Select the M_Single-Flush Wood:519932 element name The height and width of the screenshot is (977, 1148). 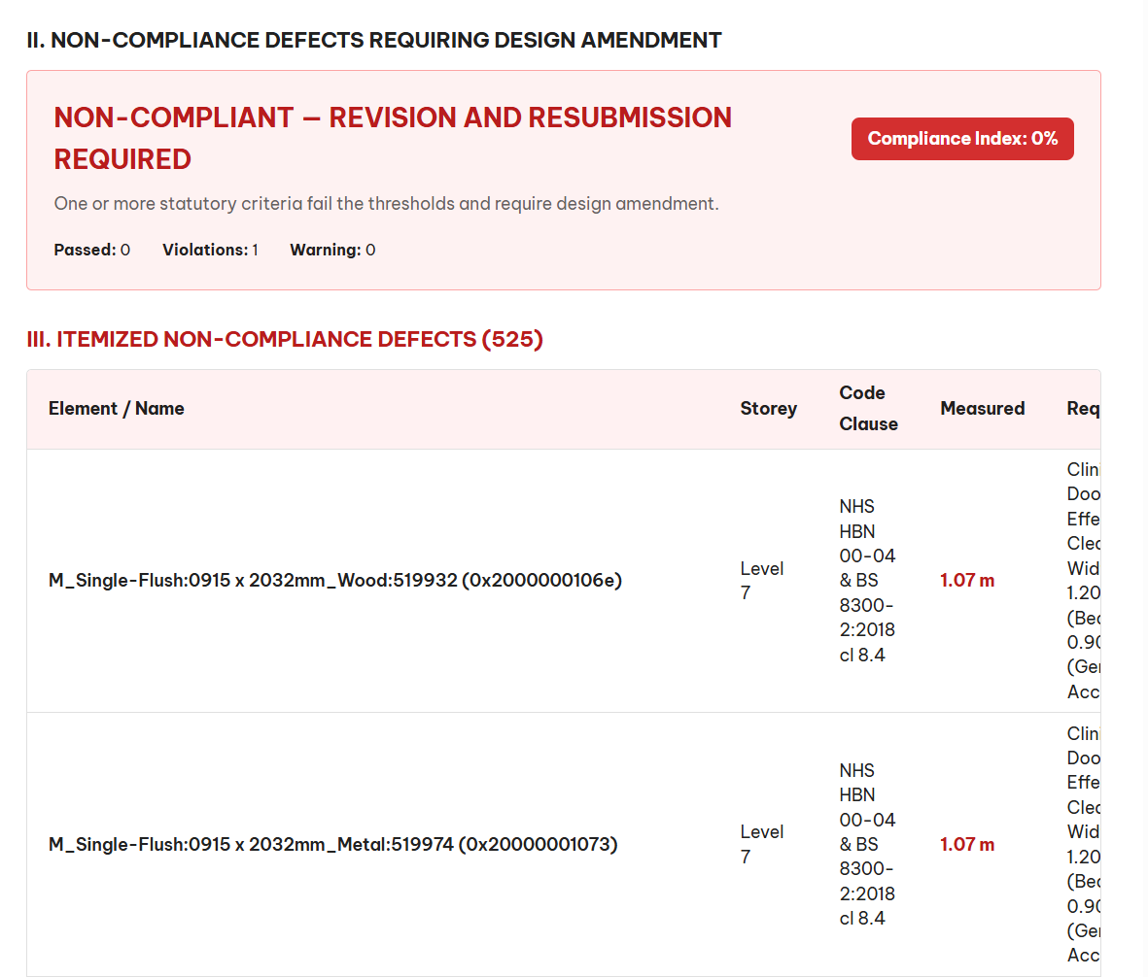[335, 581]
